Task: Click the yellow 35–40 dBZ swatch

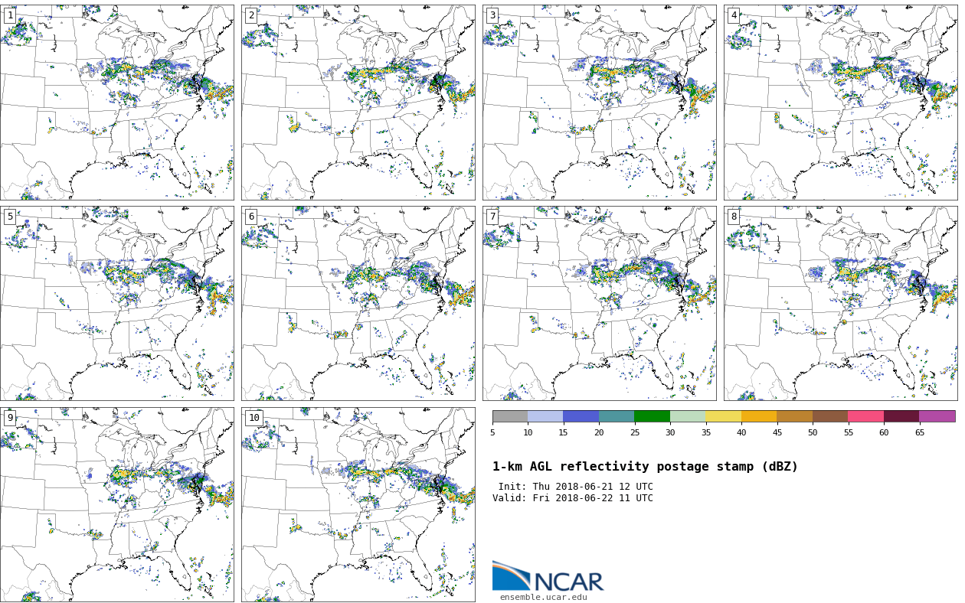Action: 723,416
